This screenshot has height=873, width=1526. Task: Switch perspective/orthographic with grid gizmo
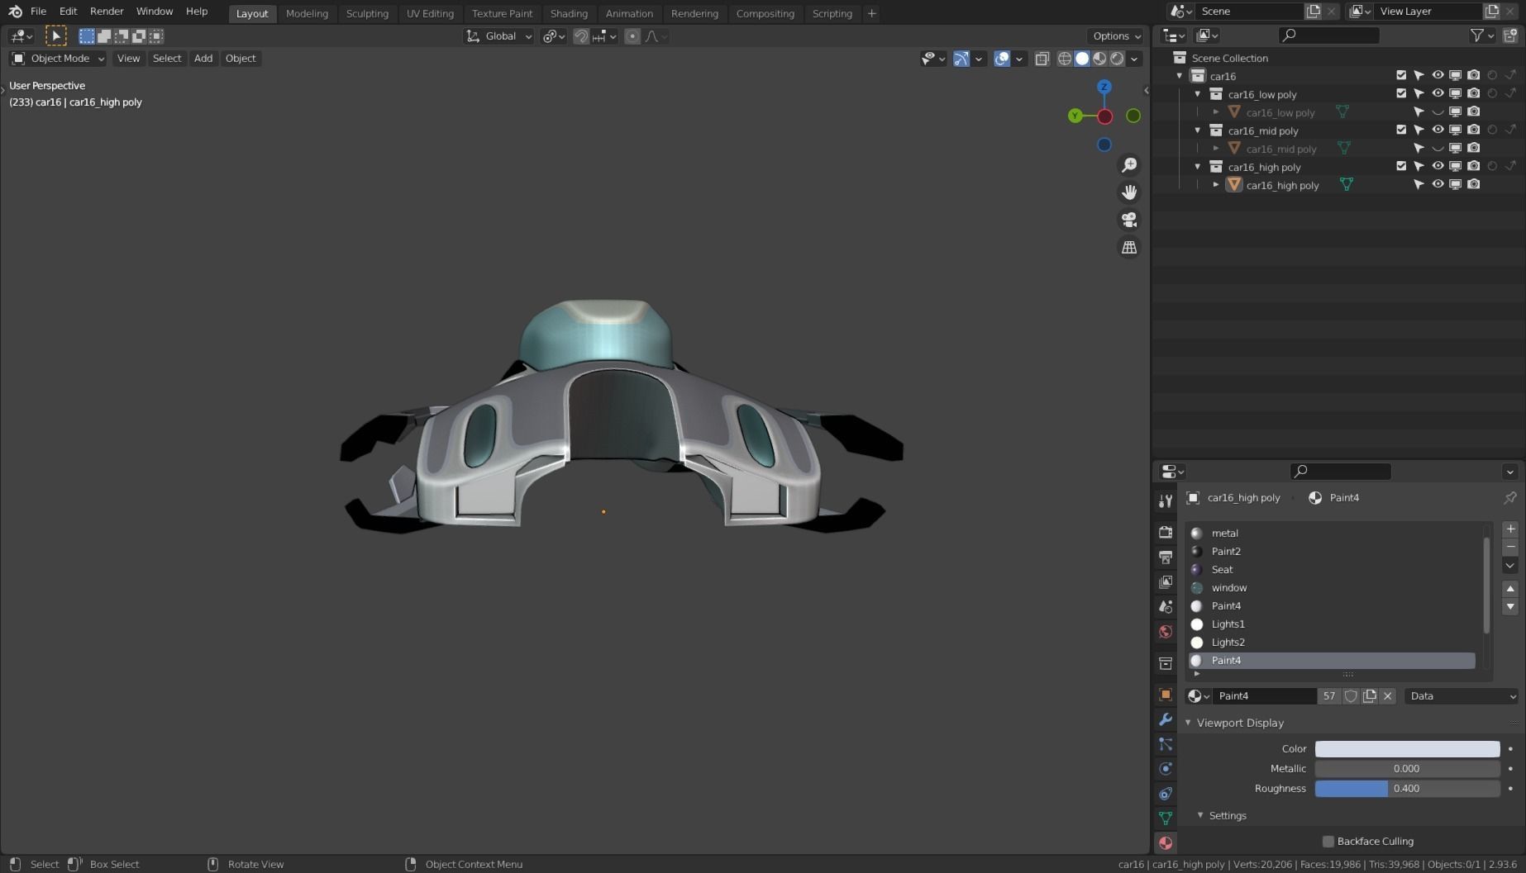click(x=1129, y=247)
